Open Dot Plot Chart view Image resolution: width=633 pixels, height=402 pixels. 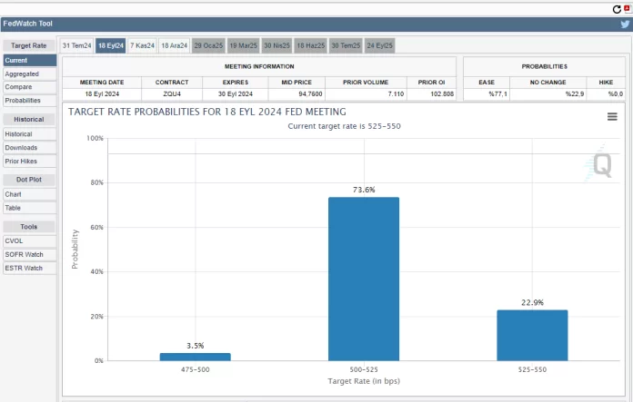click(x=14, y=193)
